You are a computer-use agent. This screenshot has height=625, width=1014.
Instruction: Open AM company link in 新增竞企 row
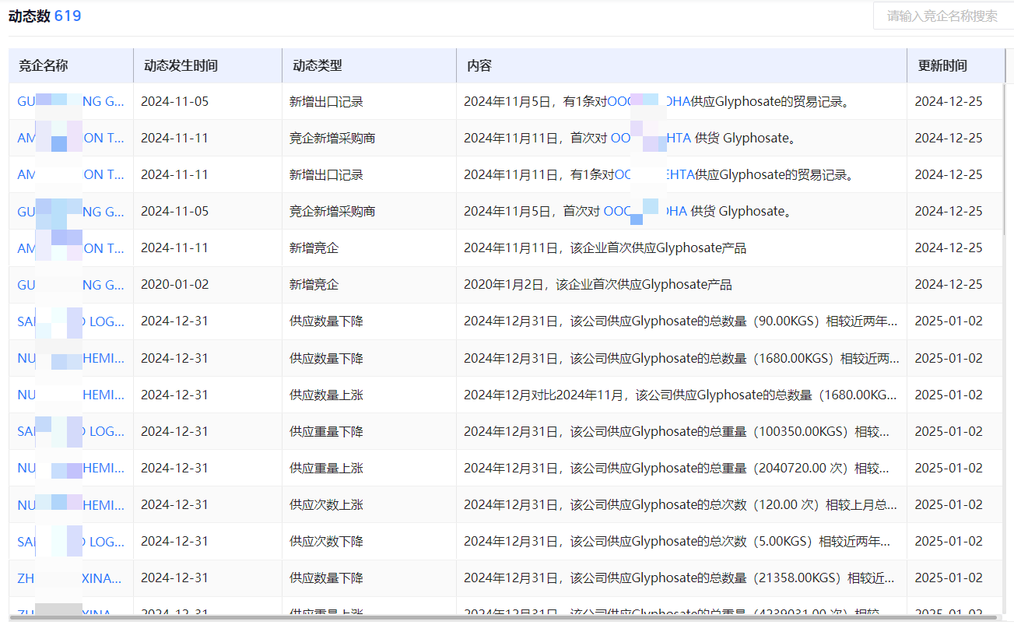(x=71, y=248)
